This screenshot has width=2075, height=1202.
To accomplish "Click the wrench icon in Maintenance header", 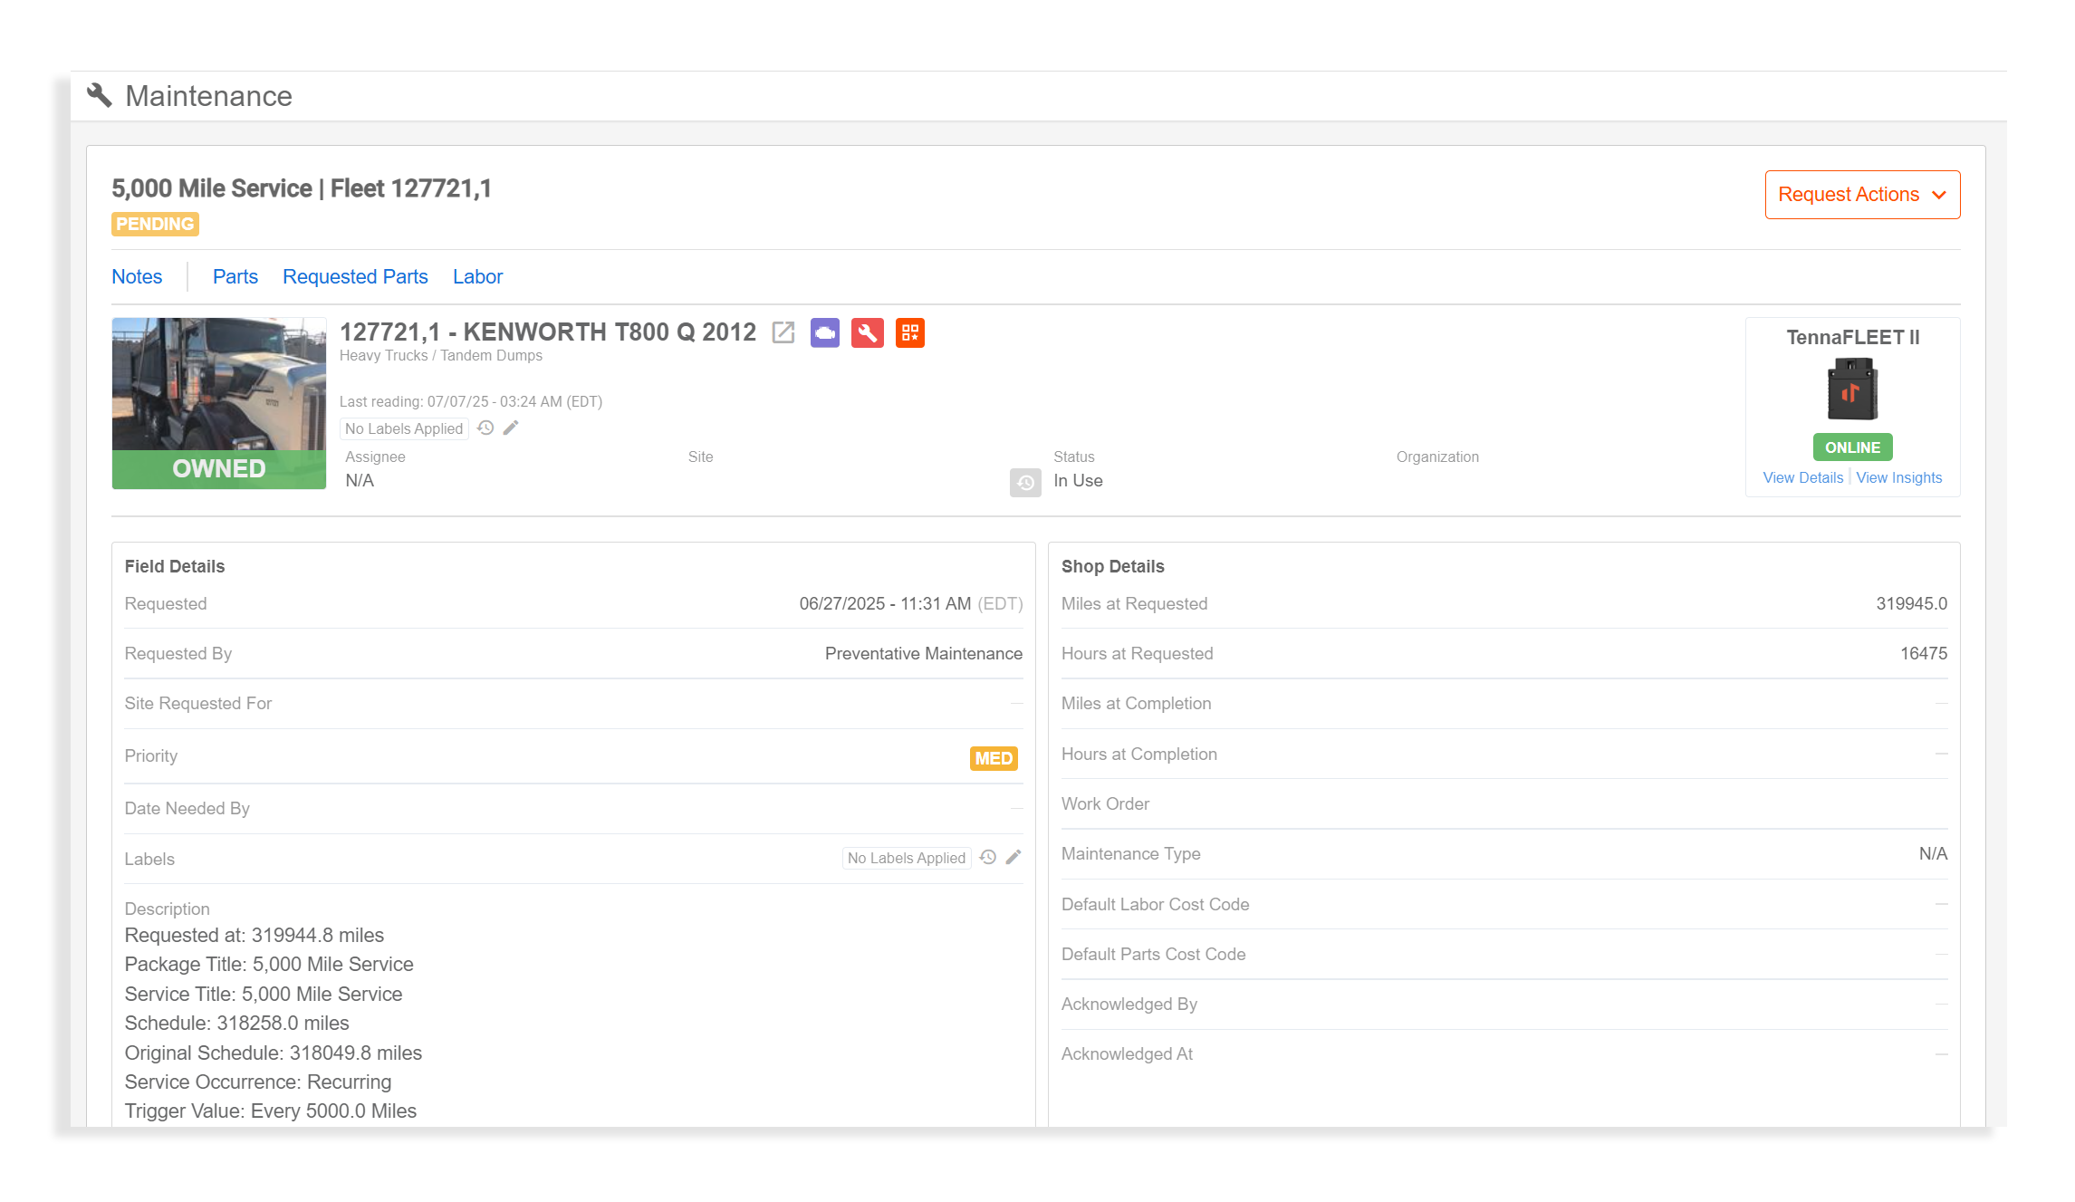I will point(100,95).
